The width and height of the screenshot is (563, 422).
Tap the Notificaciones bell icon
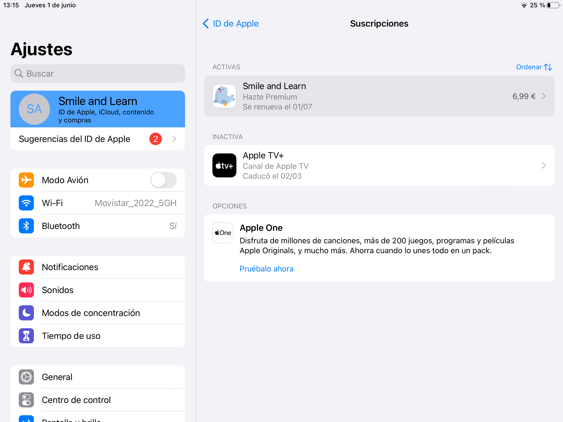pos(26,267)
